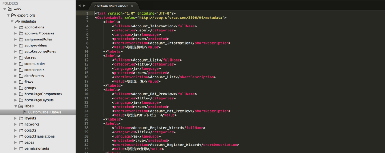Expand the assignmentRules folder arrow
The height and width of the screenshot is (153, 385).
coord(15,39)
